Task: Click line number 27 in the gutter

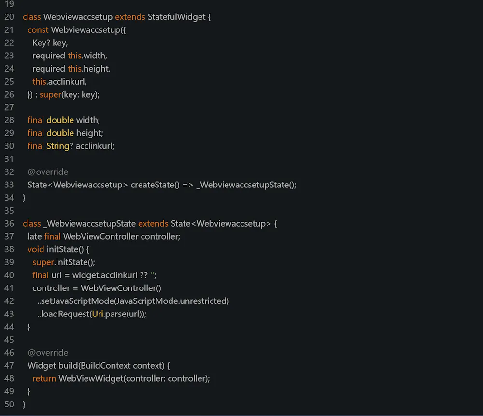Action: point(9,107)
